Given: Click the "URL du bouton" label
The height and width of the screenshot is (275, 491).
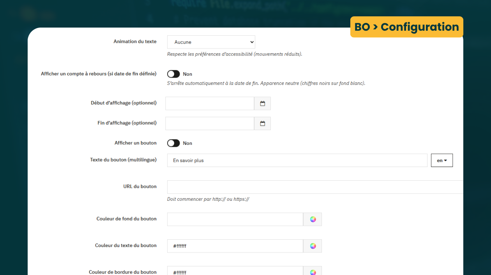Looking at the screenshot, I should click(140, 186).
